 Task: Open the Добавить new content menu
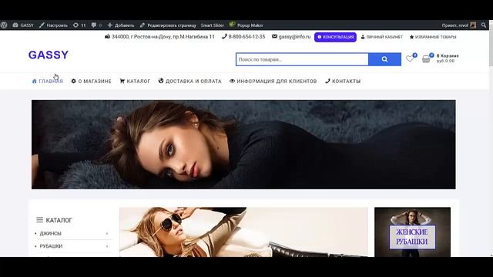click(121, 25)
